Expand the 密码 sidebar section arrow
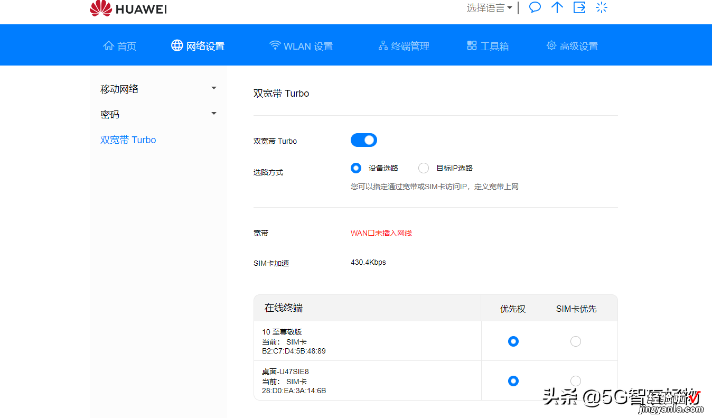 click(214, 114)
